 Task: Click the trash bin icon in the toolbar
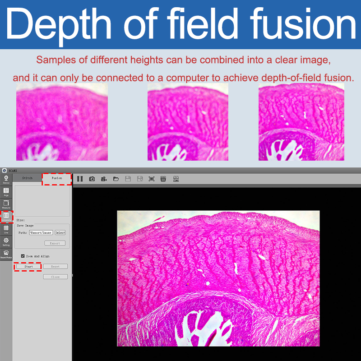click(x=163, y=179)
